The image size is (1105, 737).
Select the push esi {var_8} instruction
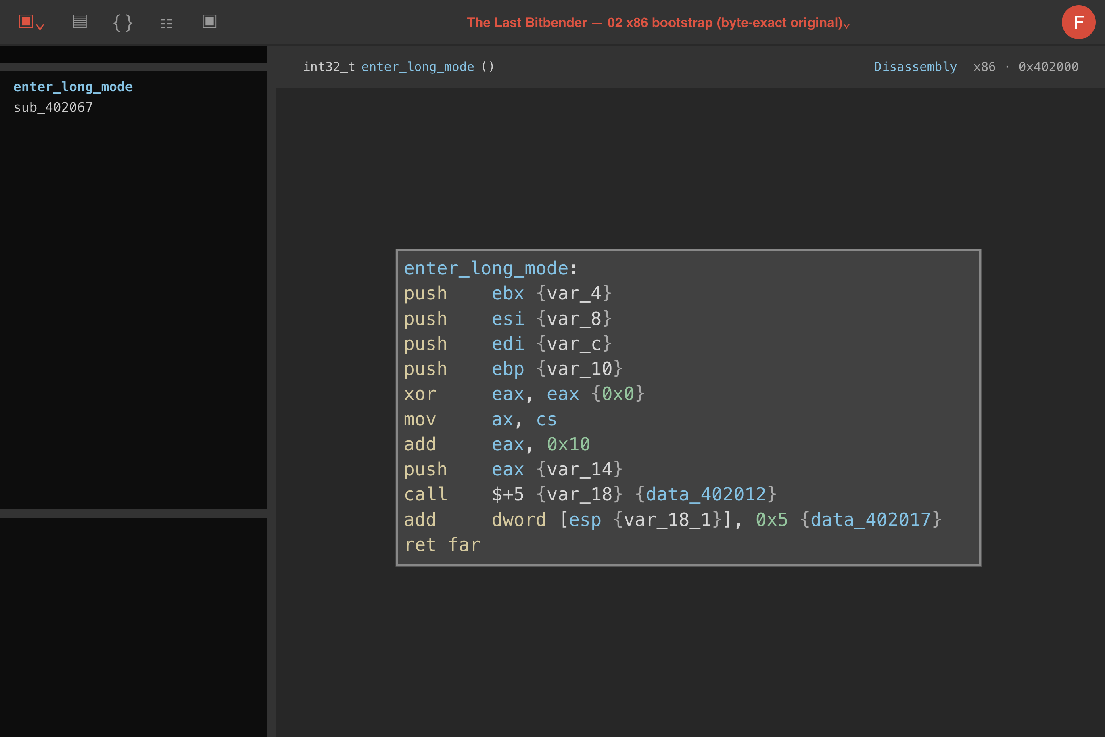coord(508,319)
